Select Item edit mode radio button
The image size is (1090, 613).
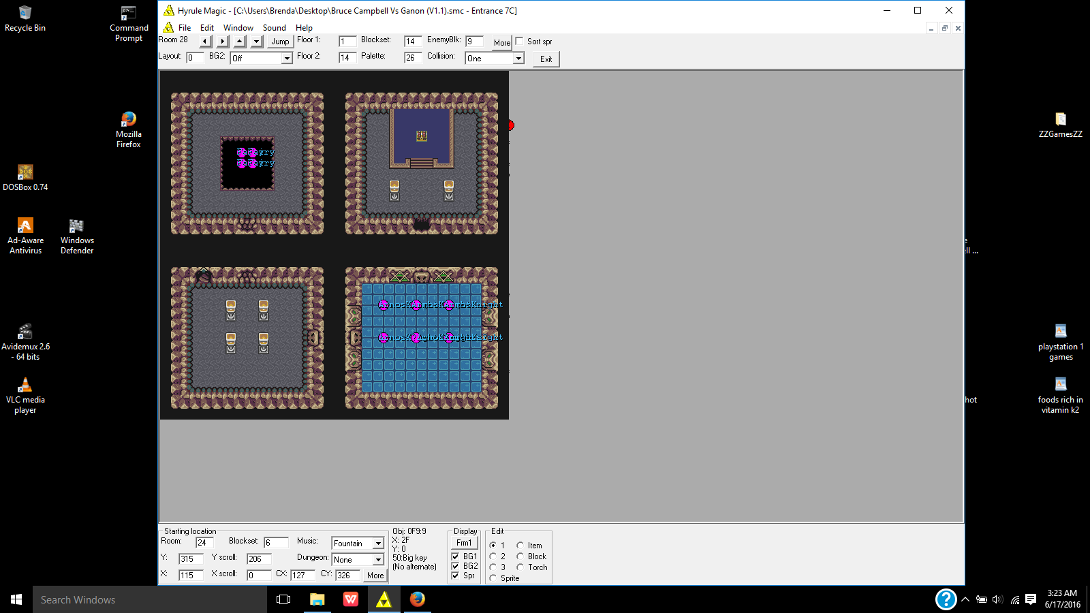click(x=520, y=546)
